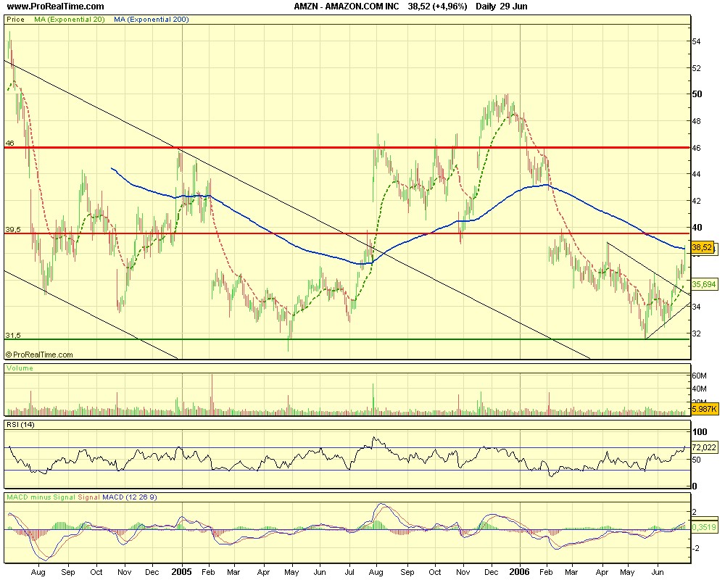Click the 44 tick on price axis
725x580 pixels.
696,174
